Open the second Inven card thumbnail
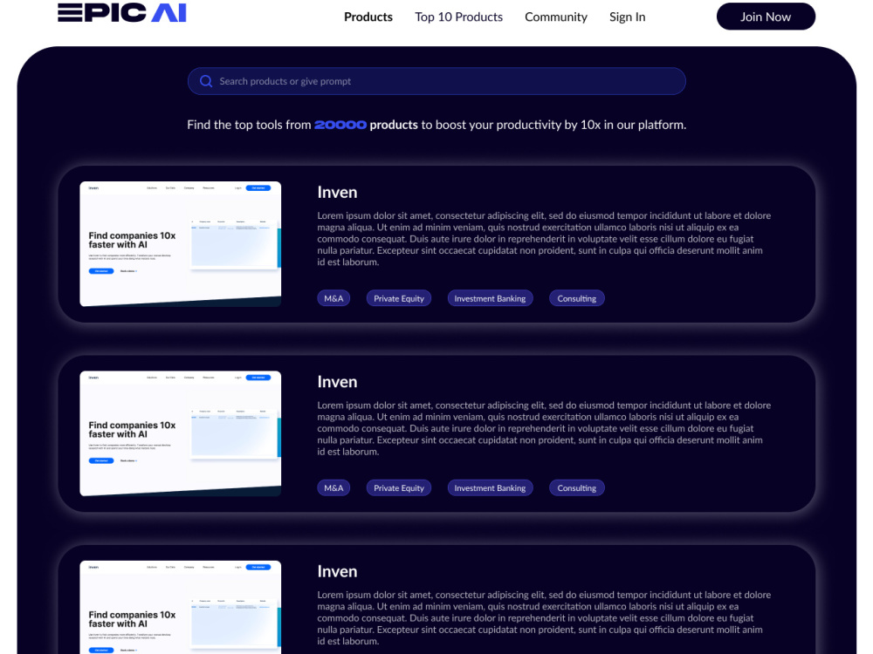Viewport: 873px width, 654px height. pyautogui.click(x=181, y=433)
